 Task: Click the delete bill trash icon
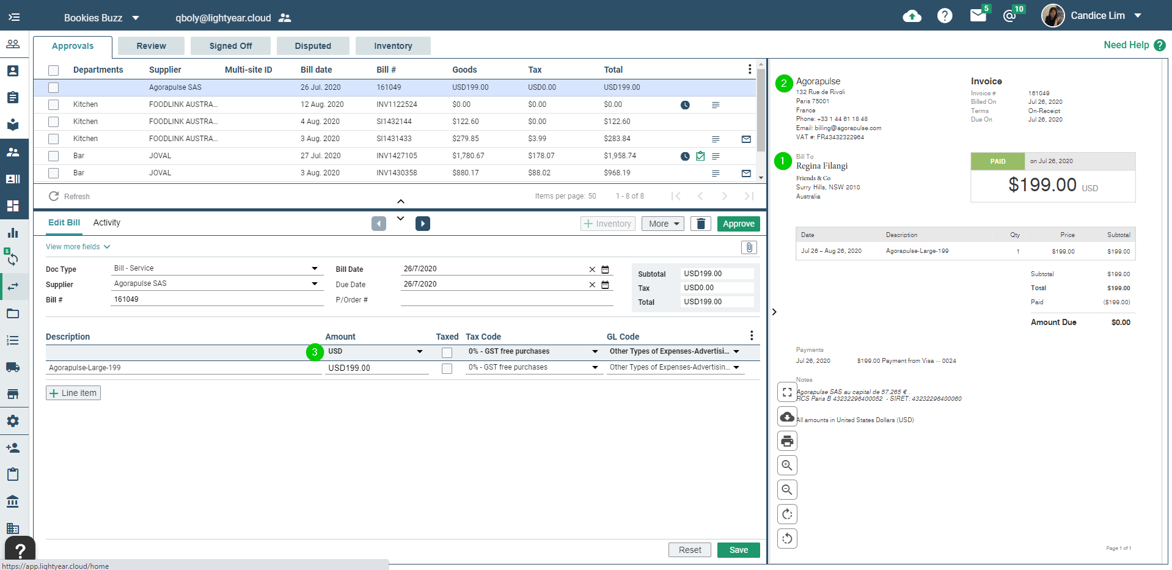click(x=701, y=224)
